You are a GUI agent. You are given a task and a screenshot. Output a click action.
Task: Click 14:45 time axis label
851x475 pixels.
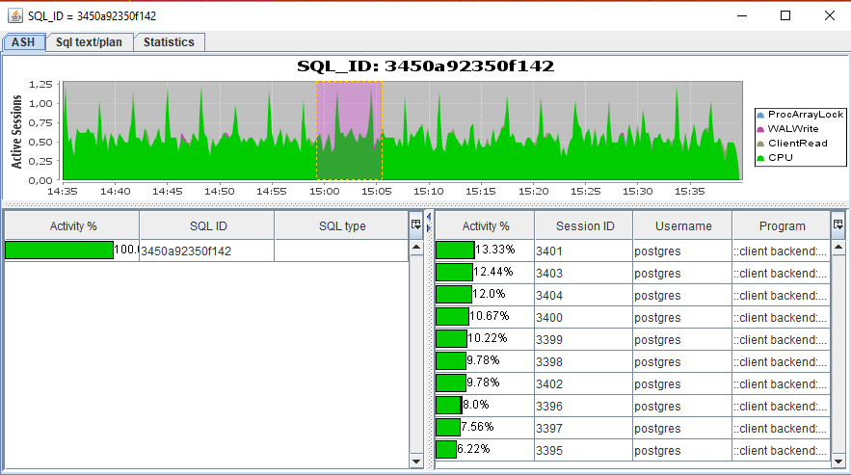[167, 191]
